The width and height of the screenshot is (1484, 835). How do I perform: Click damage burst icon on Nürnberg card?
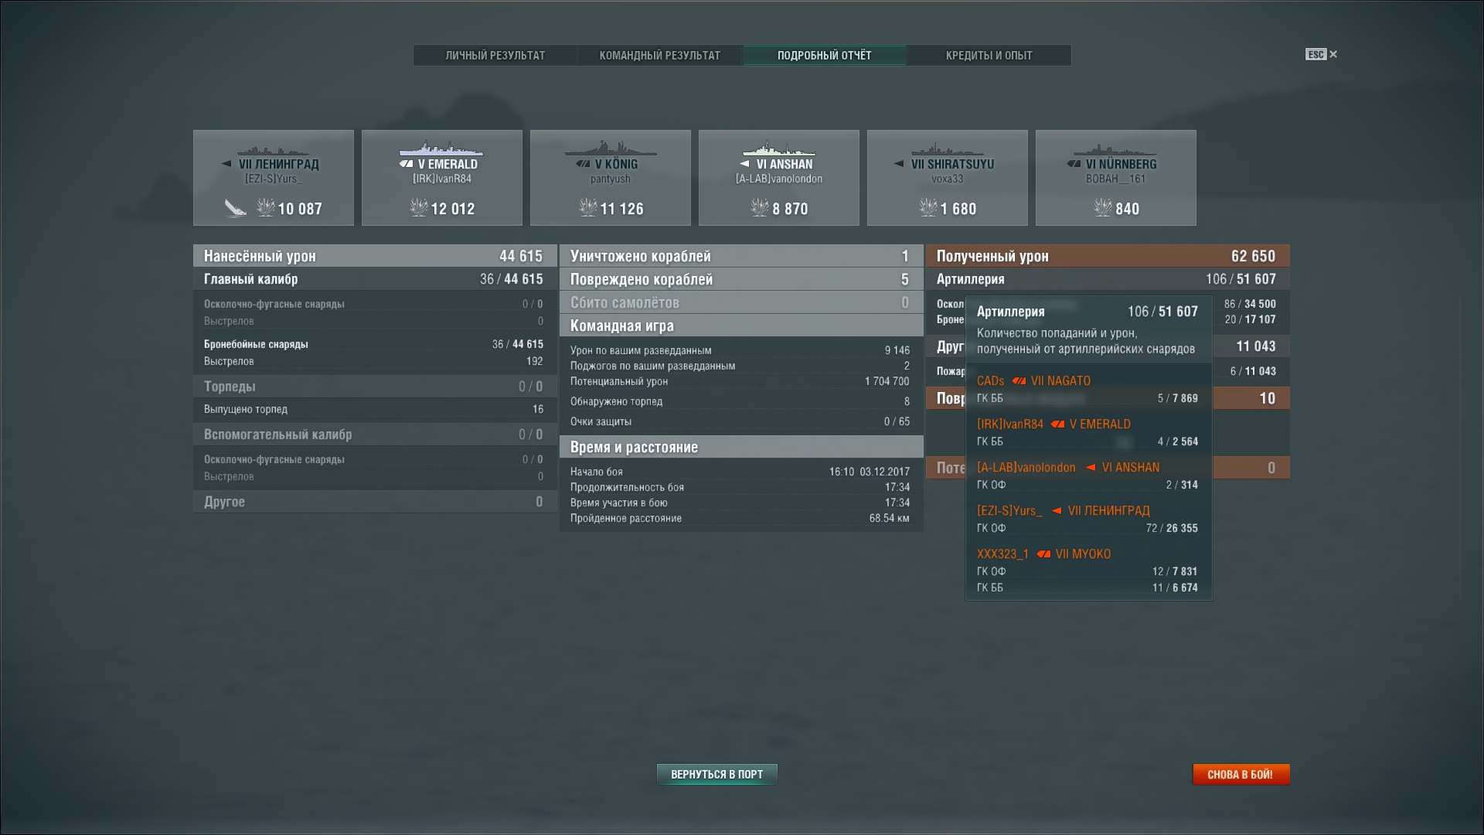(x=1103, y=208)
